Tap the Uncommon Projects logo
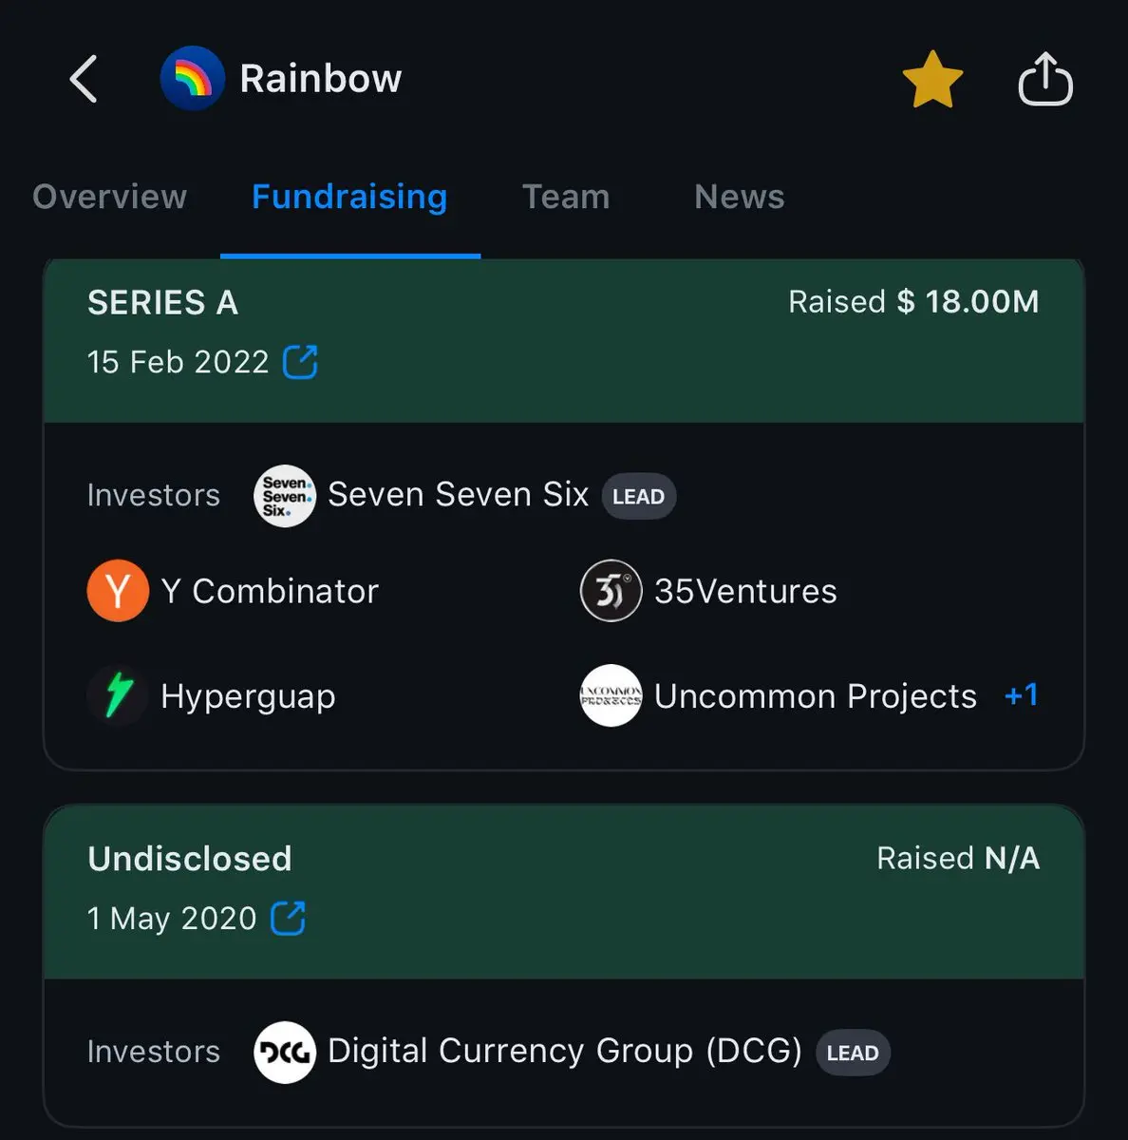 [x=611, y=695]
